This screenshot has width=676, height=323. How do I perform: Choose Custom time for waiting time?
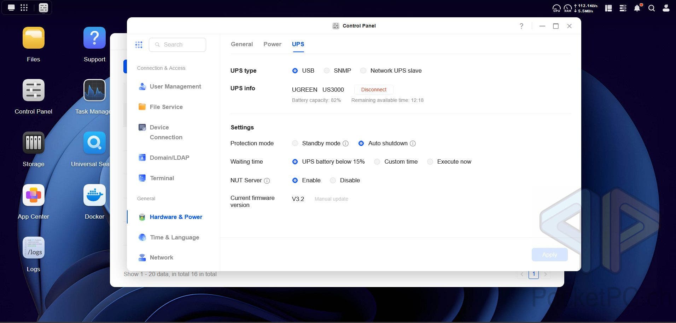tap(377, 161)
